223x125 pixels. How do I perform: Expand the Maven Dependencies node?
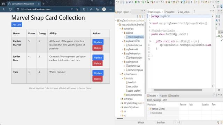click(120, 107)
